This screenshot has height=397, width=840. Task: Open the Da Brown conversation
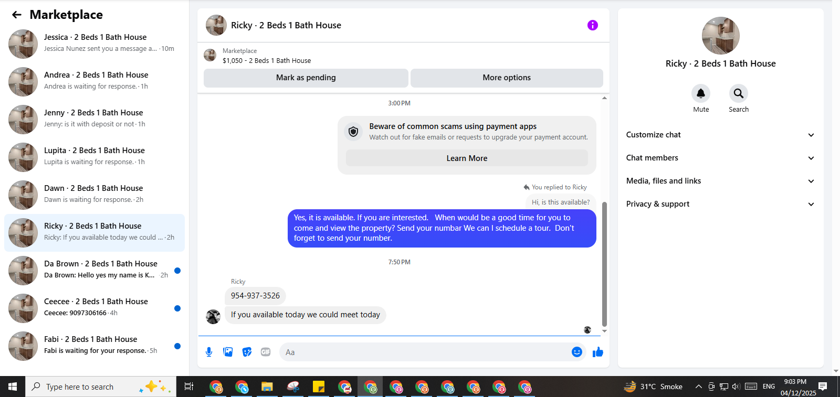pos(94,271)
